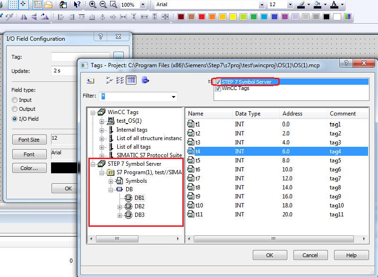The height and width of the screenshot is (277, 378).
Task: Toggle the snap to grid icon
Action: pos(23,4)
